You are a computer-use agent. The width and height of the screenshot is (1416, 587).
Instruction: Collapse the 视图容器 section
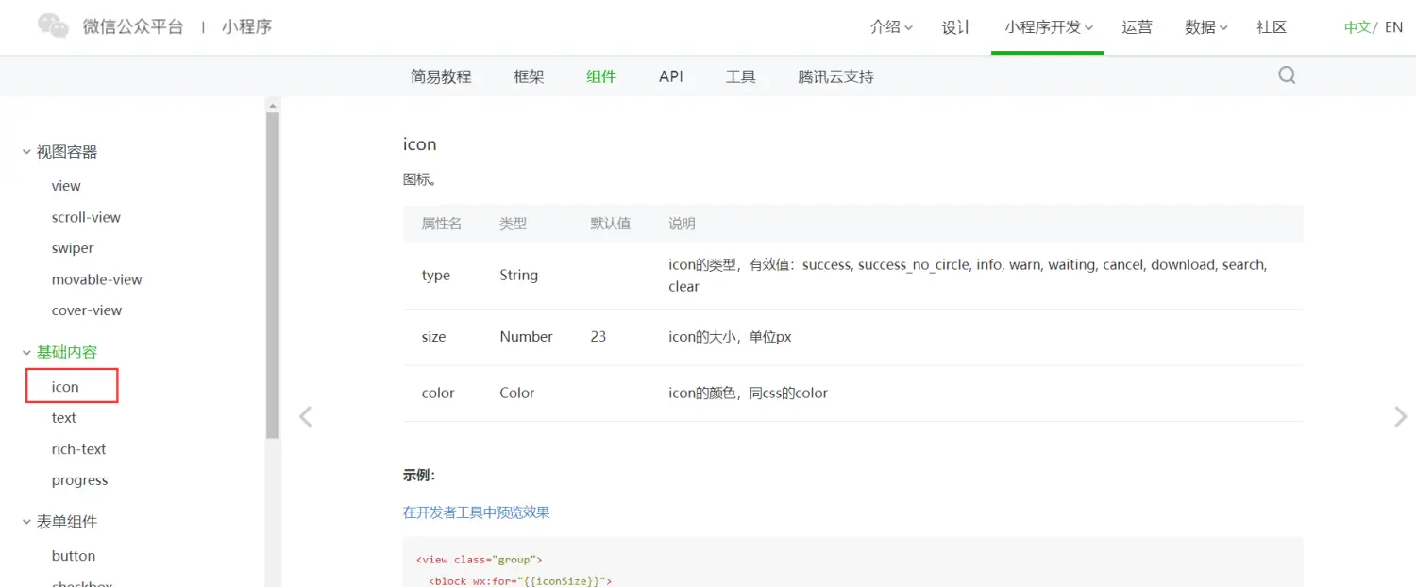[26, 152]
